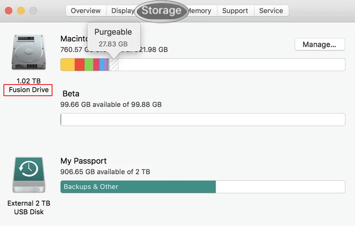355x226 pixels.
Task: Click the yellow segment of the storage bar
Action: point(68,65)
